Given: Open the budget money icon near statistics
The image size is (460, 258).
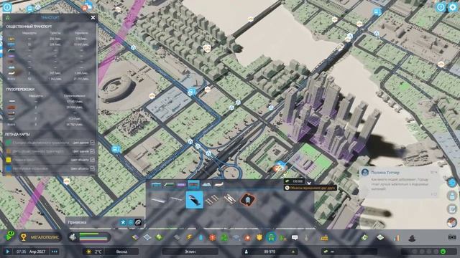Looking at the screenshot, I should (x=380, y=237).
